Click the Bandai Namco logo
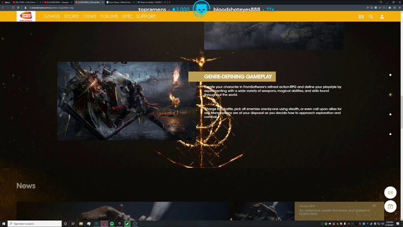This screenshot has width=403, height=227. pos(26,16)
